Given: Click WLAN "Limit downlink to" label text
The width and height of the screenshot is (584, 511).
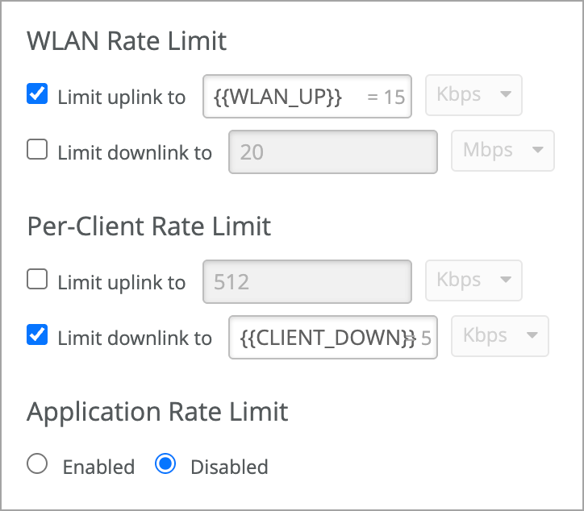Looking at the screenshot, I should pyautogui.click(x=135, y=153).
